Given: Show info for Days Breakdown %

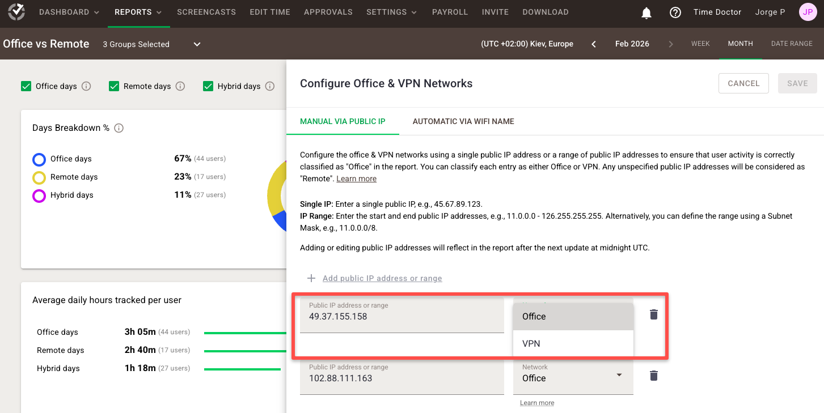Looking at the screenshot, I should pos(119,128).
